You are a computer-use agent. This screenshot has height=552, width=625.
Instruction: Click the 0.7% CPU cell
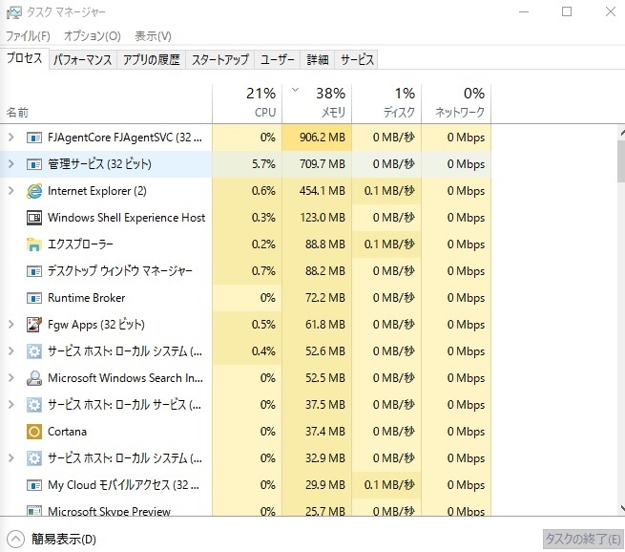coord(247,271)
